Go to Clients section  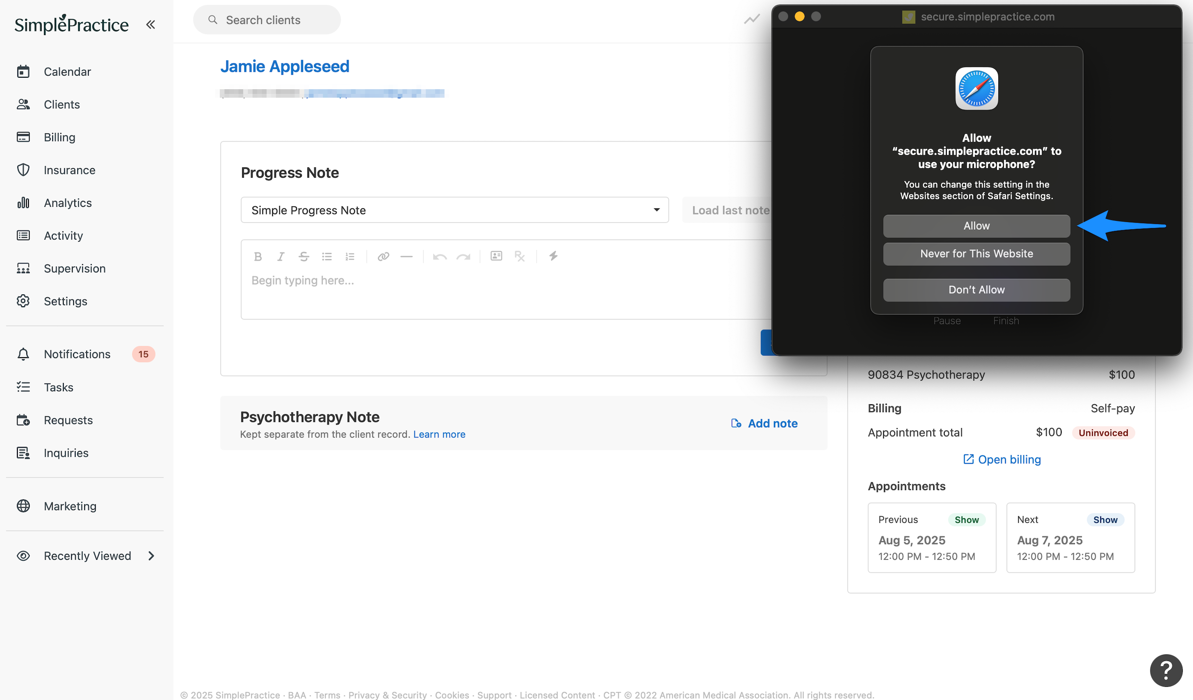tap(62, 104)
